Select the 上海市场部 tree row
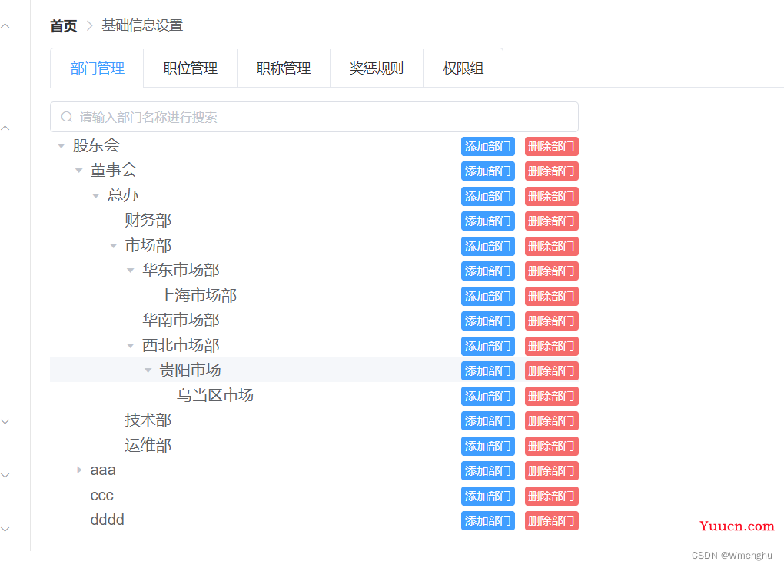 coord(314,295)
